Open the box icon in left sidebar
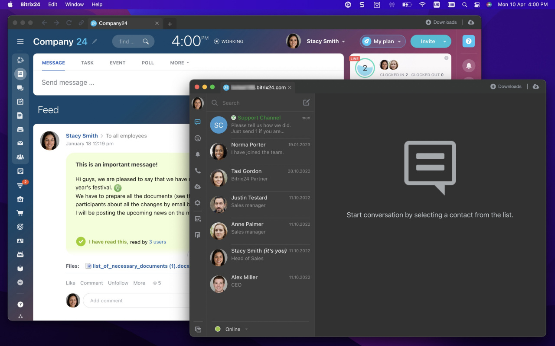This screenshot has width=555, height=346. click(20, 268)
